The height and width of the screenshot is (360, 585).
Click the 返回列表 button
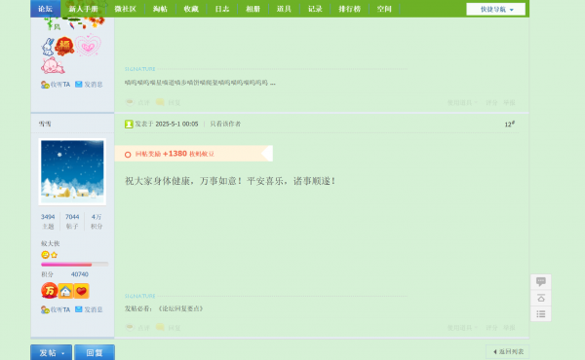[508, 352]
